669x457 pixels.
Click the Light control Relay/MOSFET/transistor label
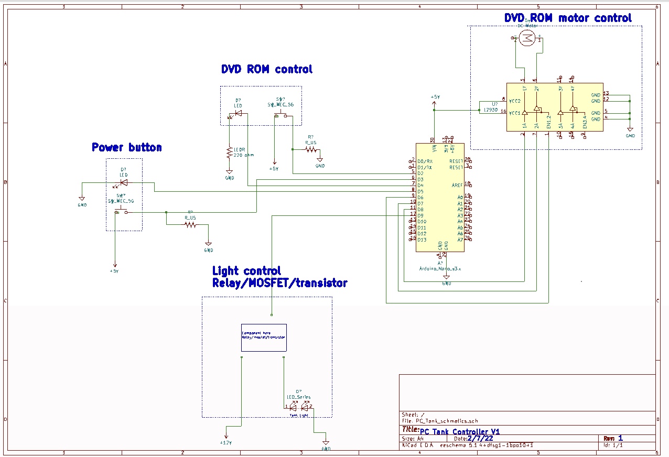[279, 277]
